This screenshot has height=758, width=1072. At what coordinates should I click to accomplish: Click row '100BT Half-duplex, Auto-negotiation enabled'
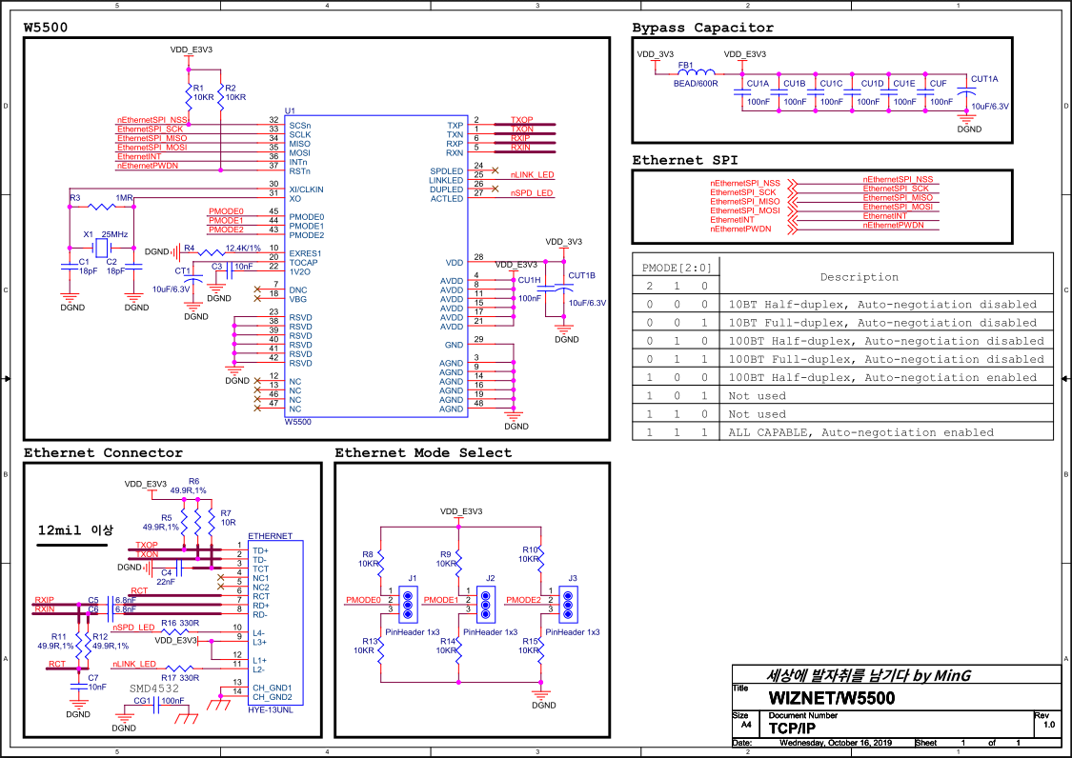[842, 377]
